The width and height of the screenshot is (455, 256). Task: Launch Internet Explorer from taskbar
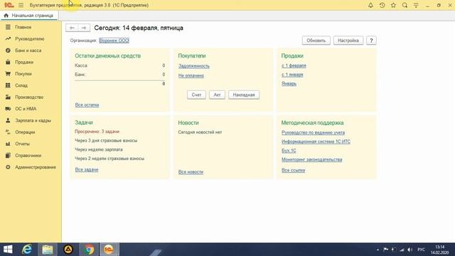point(27,250)
